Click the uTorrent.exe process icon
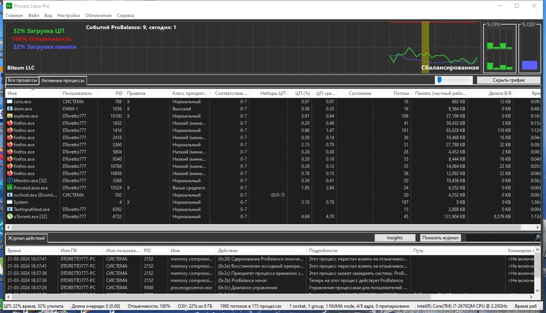Image resolution: width=546 pixels, height=313 pixels. pos(10,217)
